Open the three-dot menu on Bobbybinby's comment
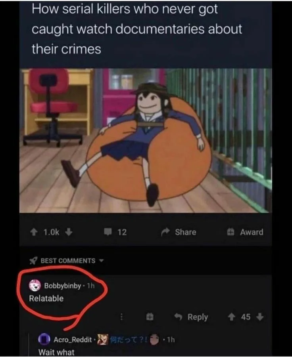The image size is (292, 357). click(121, 317)
